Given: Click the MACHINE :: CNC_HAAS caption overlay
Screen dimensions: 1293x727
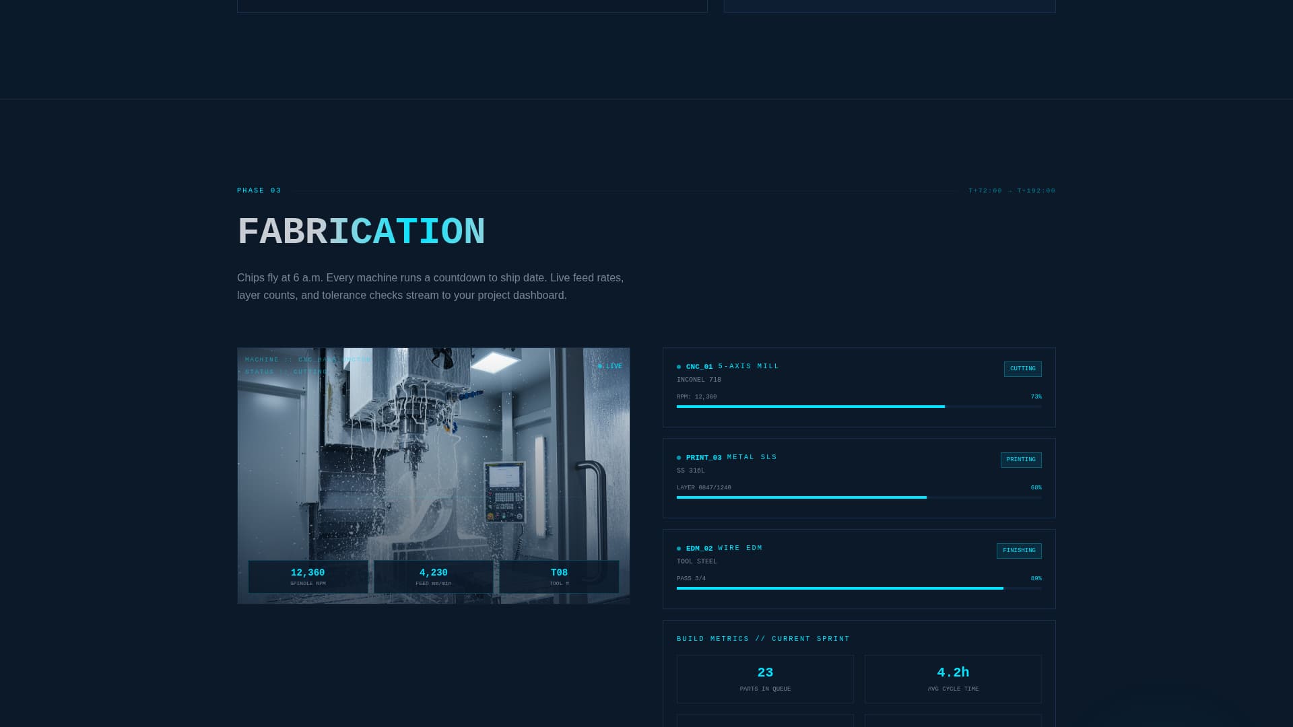Looking at the screenshot, I should click(x=308, y=359).
